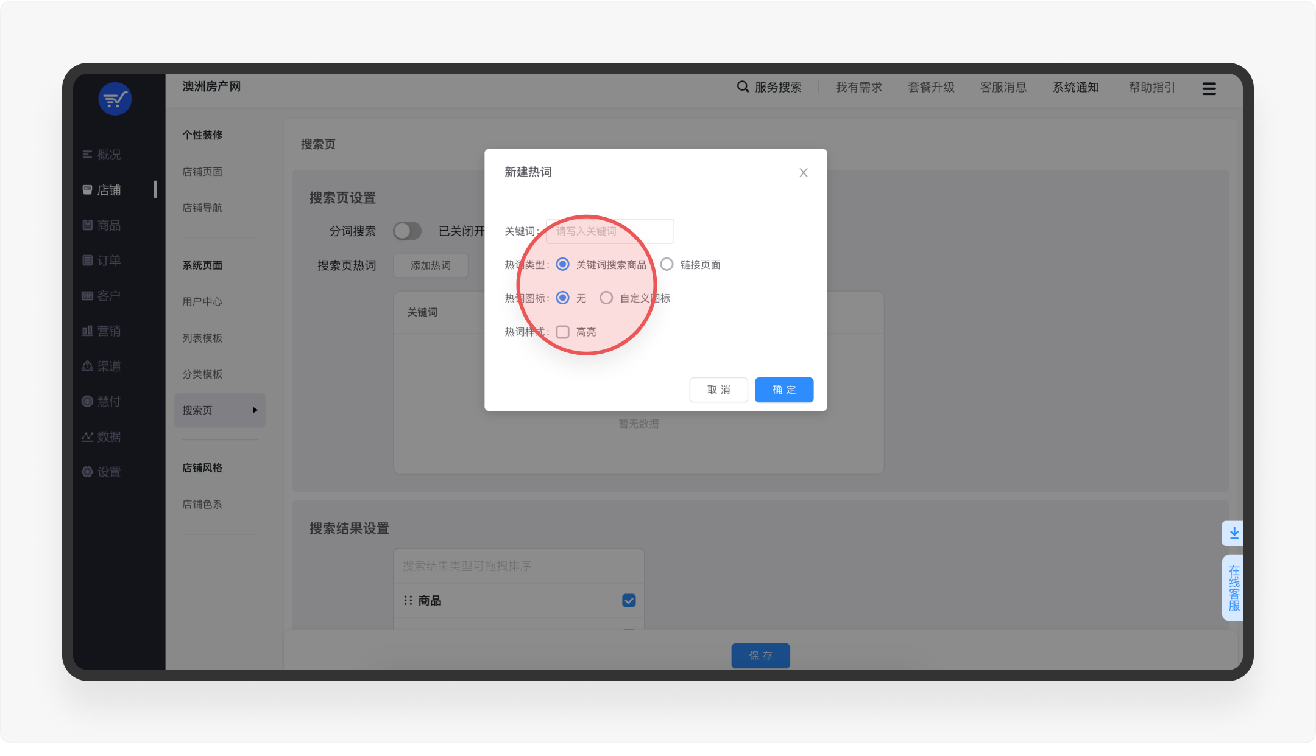Open the 客户 customers sidebar item
This screenshot has width=1316, height=756.
[x=102, y=296]
